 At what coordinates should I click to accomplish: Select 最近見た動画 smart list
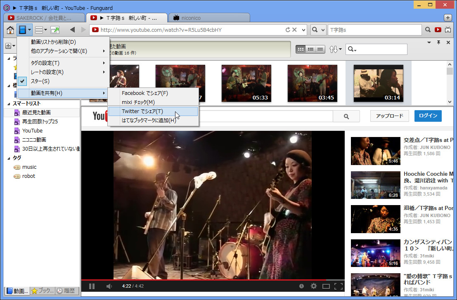[36, 112]
